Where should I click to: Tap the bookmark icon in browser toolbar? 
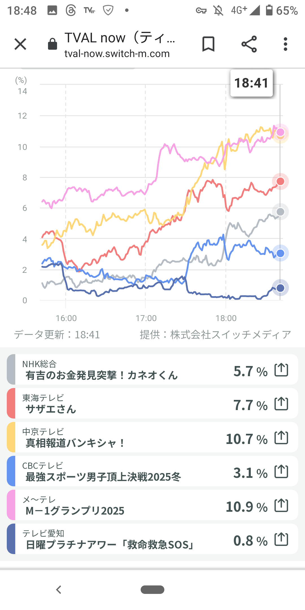[208, 44]
